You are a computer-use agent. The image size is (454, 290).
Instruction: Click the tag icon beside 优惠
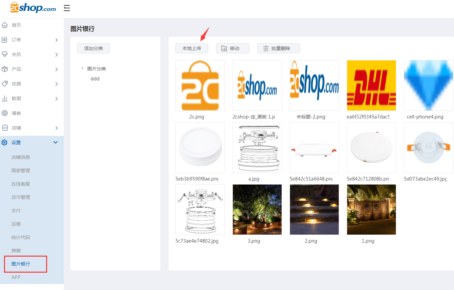pos(5,84)
